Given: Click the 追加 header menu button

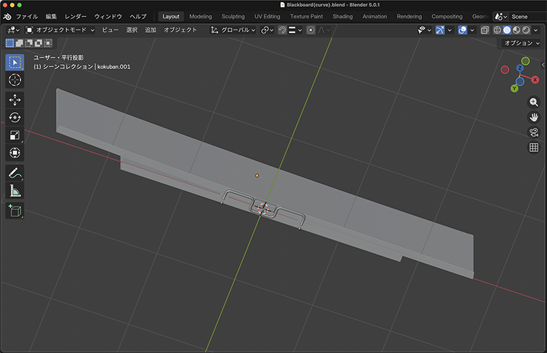Looking at the screenshot, I should tap(150, 30).
